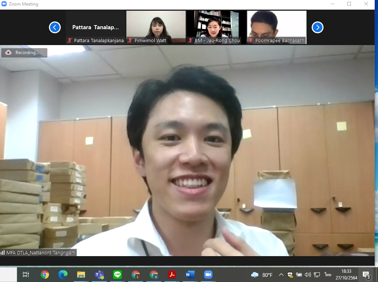Open Microsoft Word from the taskbar
The height and width of the screenshot is (282, 378).
pyautogui.click(x=190, y=275)
